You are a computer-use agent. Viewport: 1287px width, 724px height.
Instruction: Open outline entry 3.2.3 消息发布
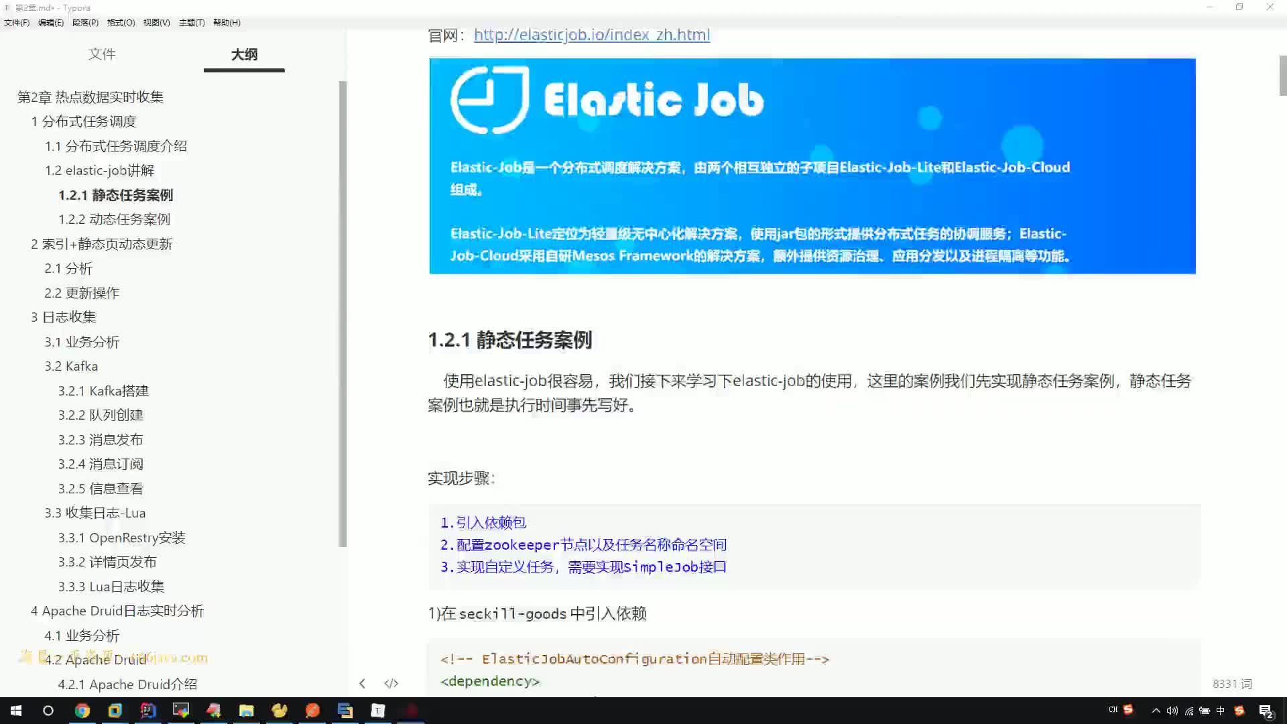(x=101, y=440)
